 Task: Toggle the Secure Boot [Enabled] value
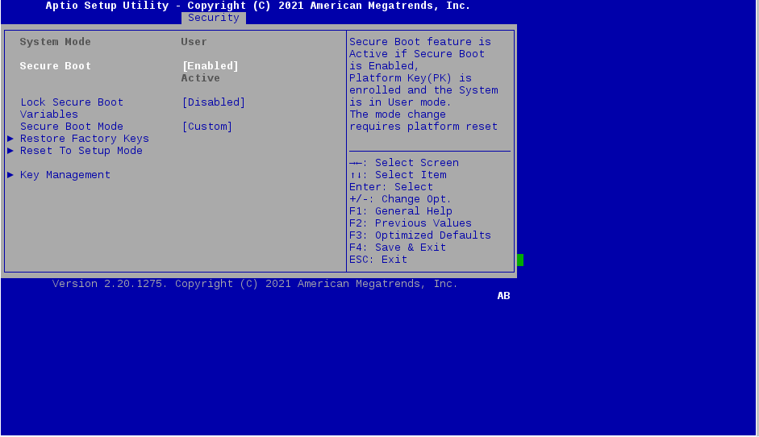210,66
